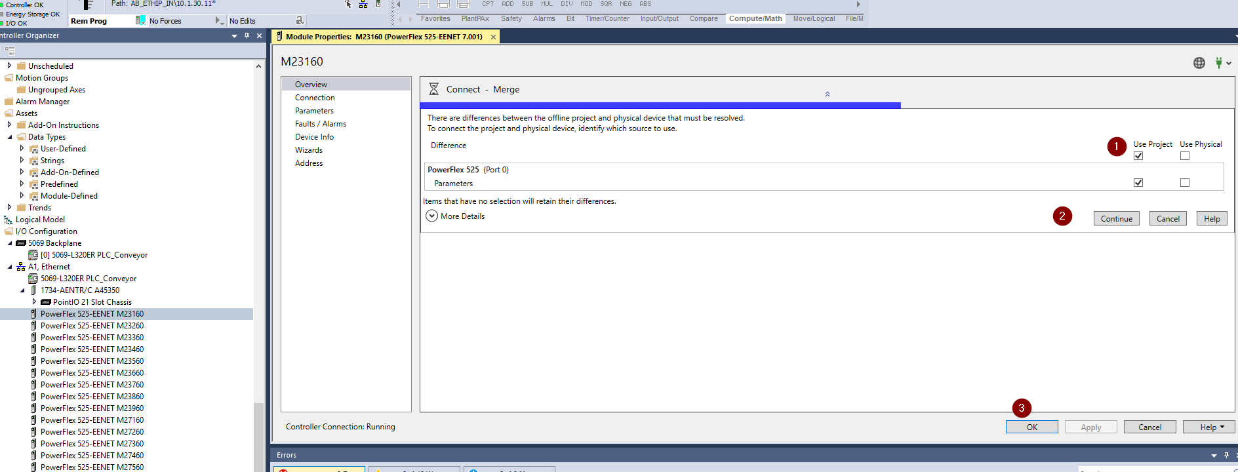The image size is (1238, 472).
Task: Open Faults / Alarms page
Action: click(x=321, y=124)
